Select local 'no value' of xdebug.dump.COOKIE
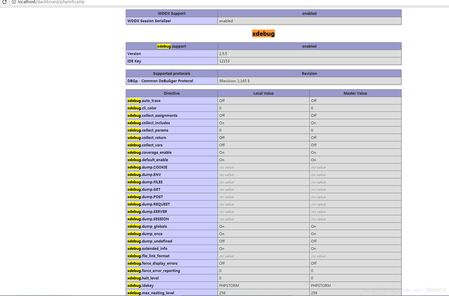Image resolution: width=449 pixels, height=296 pixels. (x=227, y=167)
